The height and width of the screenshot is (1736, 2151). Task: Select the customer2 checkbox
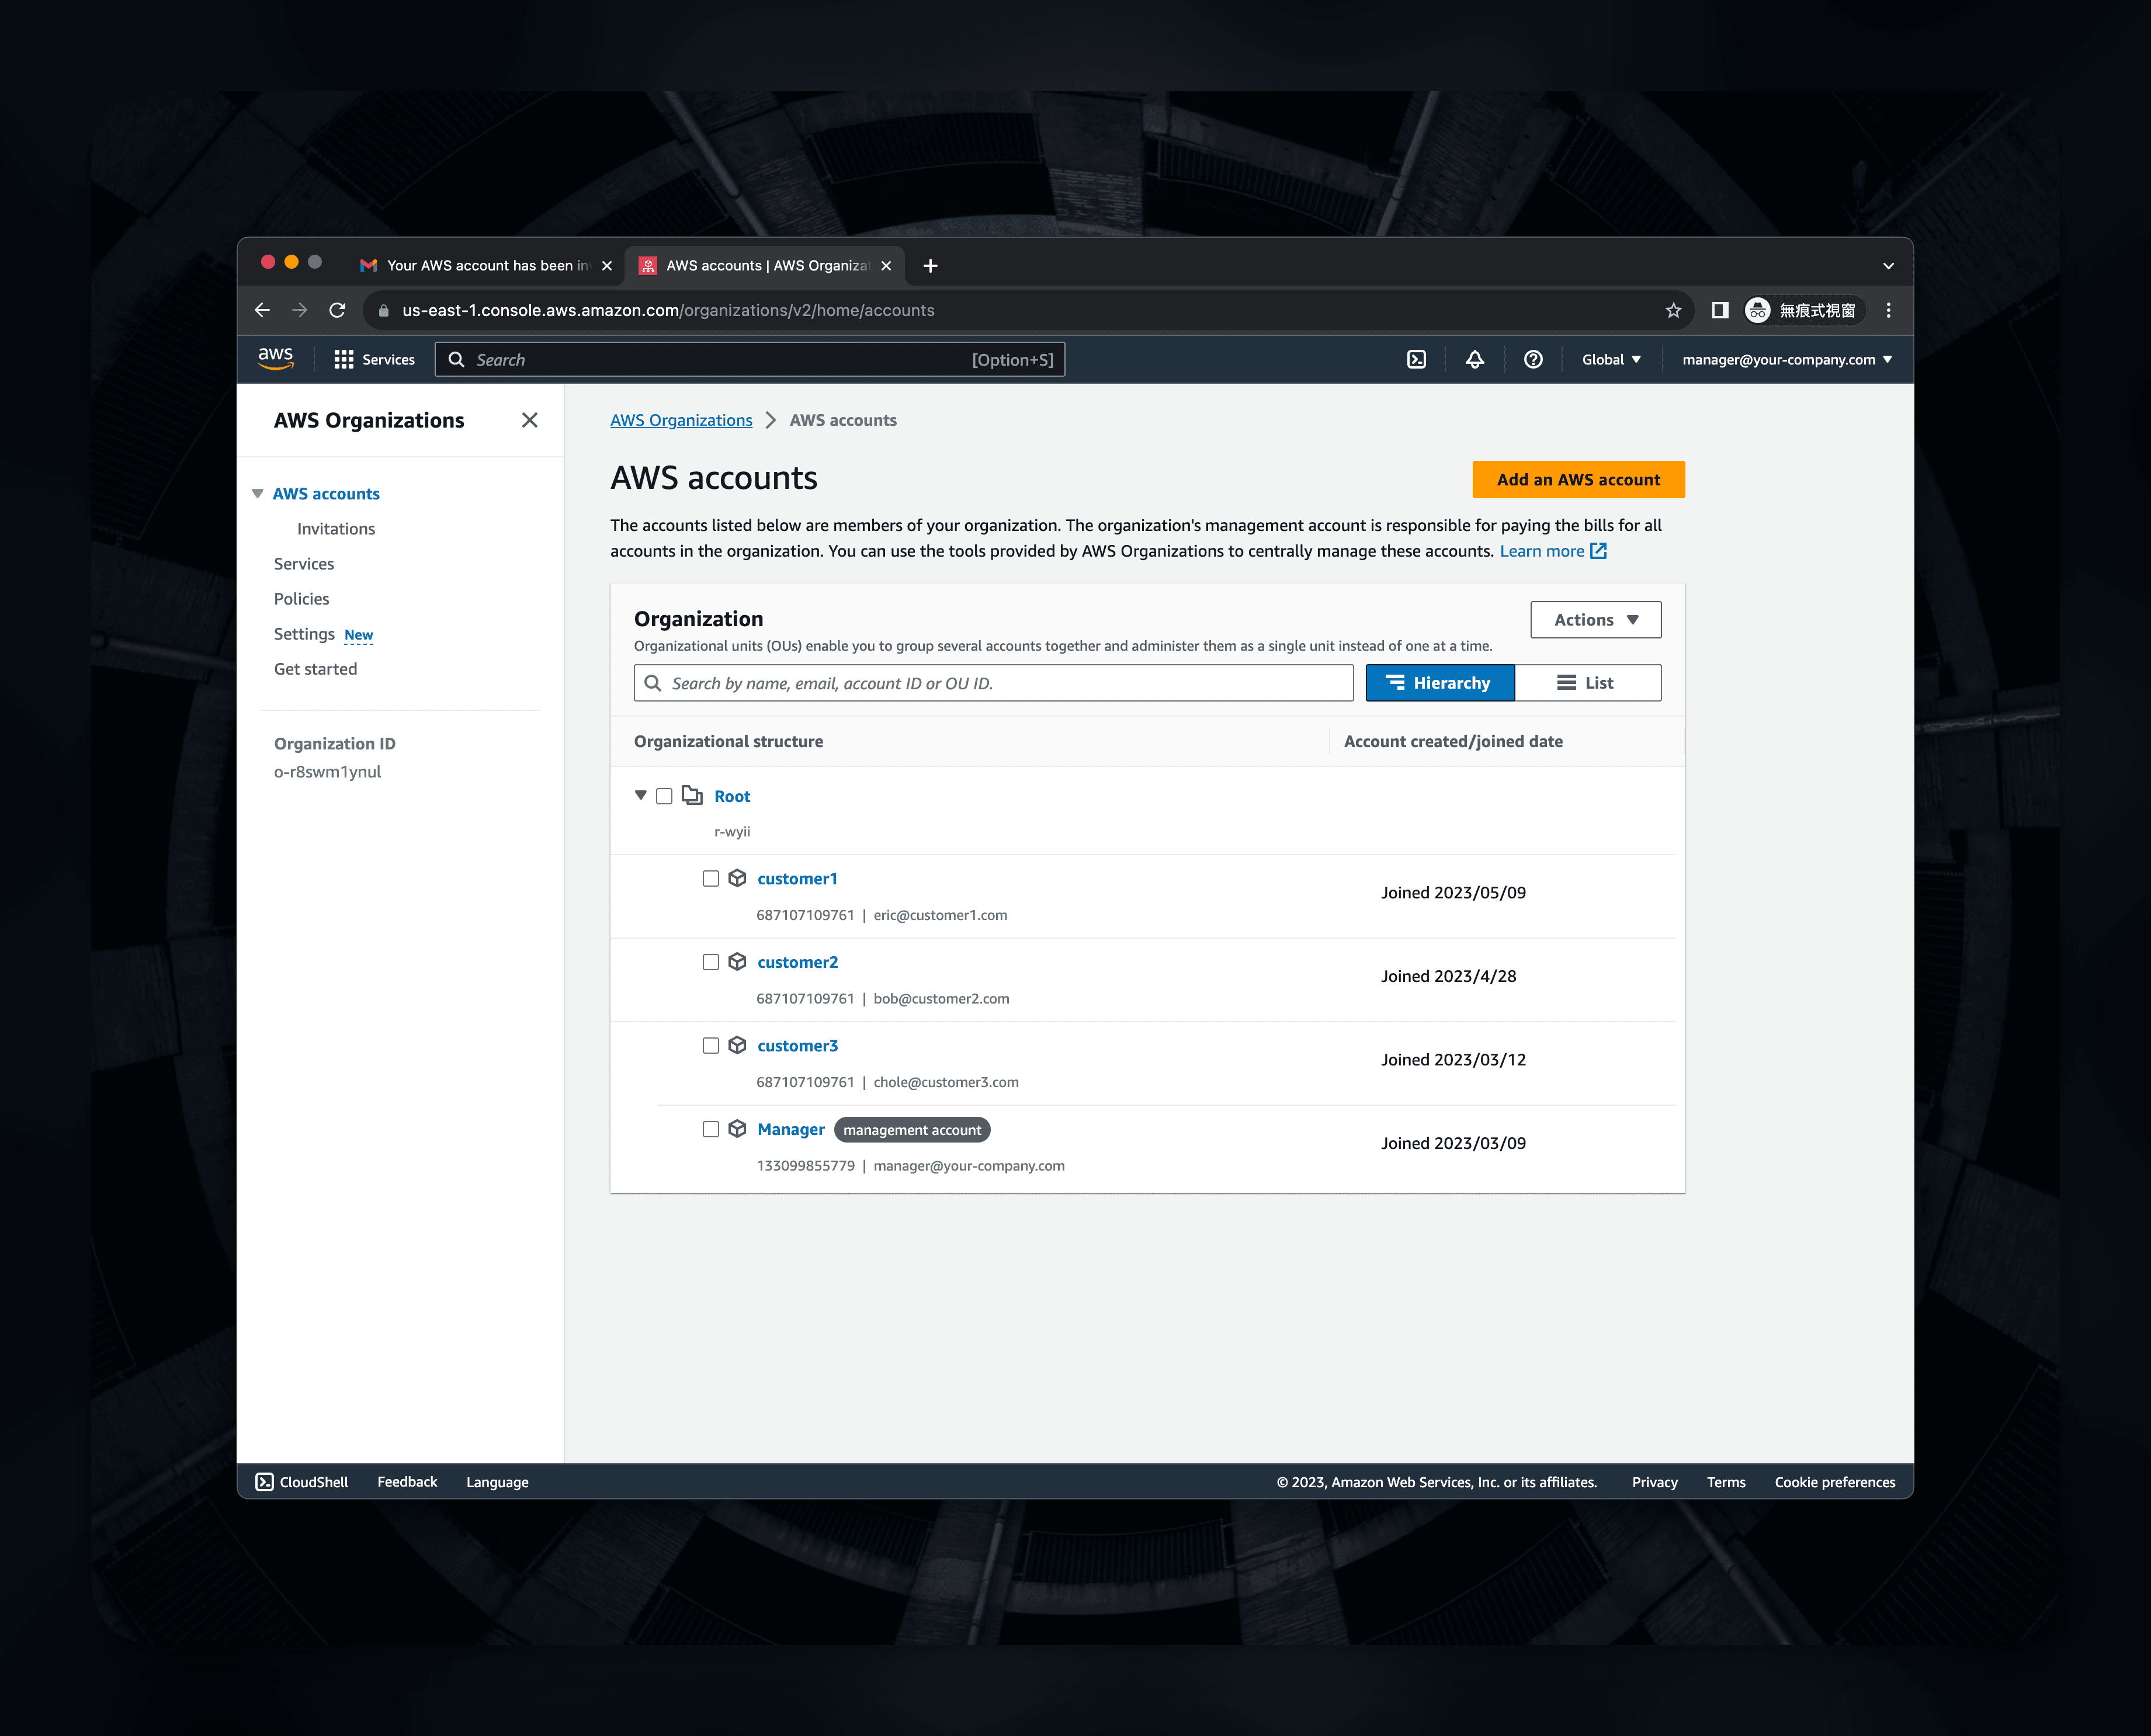[x=710, y=962]
